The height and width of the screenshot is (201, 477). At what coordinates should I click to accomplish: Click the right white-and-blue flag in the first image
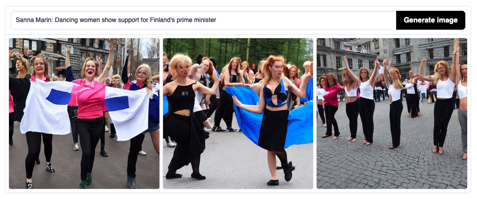tap(128, 113)
